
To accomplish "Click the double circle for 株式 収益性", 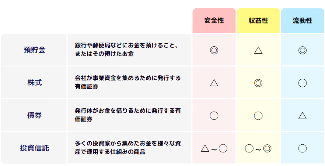I will pos(258,83).
